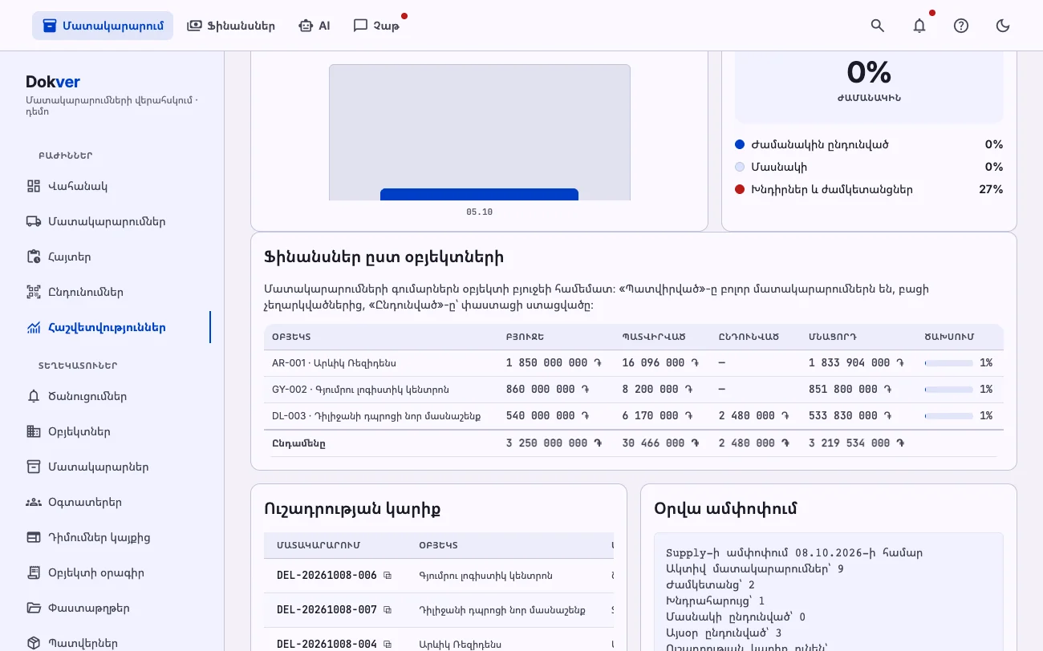This screenshot has height=651, width=1043.
Task: Click the Օբյեկտներ building icon
Action: pyautogui.click(x=33, y=431)
